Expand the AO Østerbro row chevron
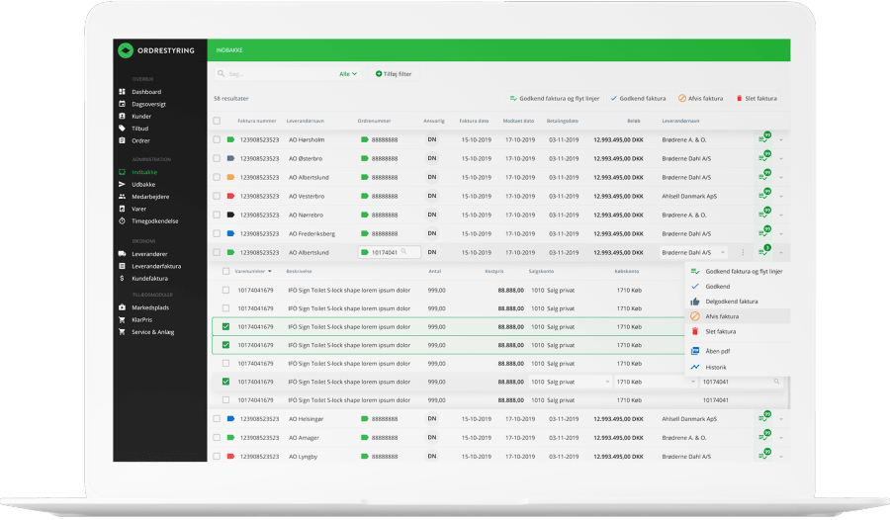This screenshot has width=890, height=520. (x=781, y=158)
